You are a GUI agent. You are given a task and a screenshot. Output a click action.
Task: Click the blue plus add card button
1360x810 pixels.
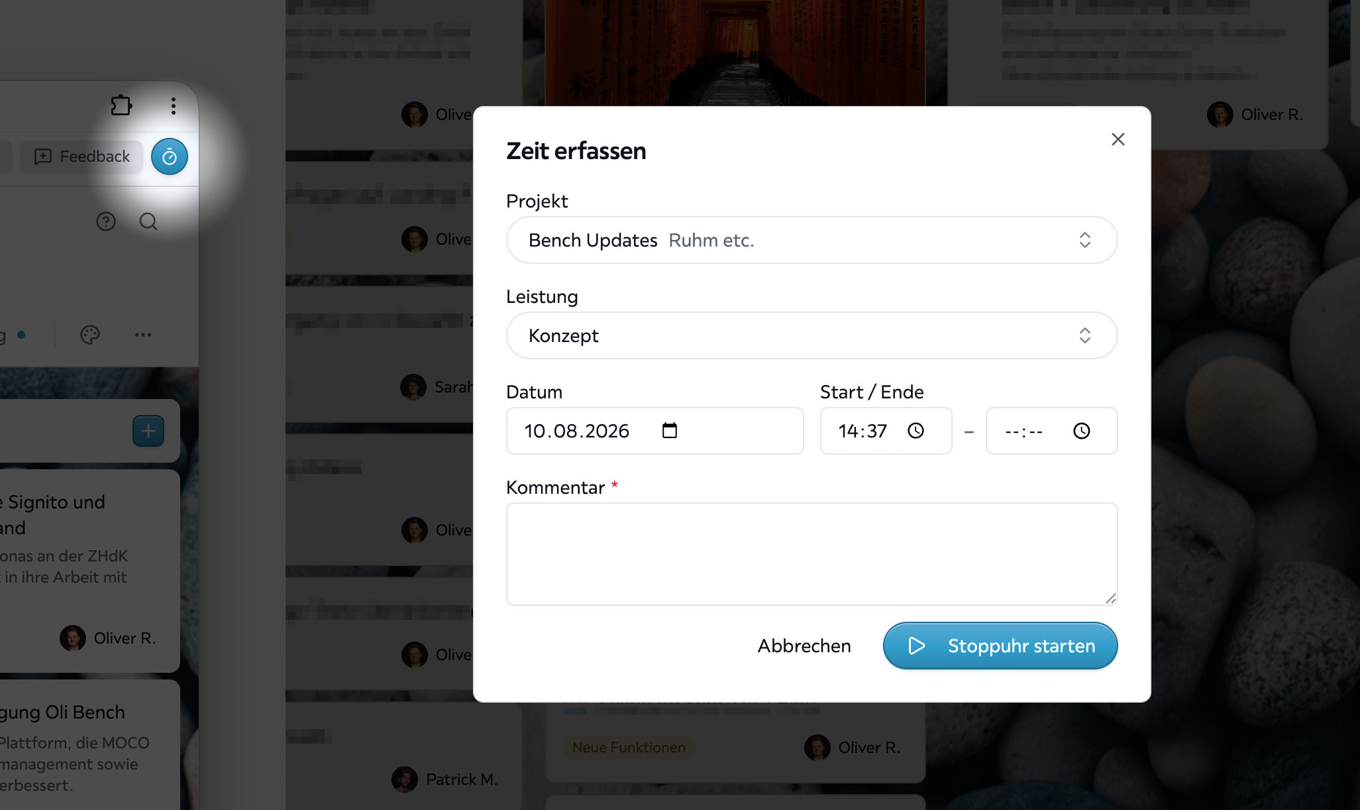pyautogui.click(x=148, y=431)
